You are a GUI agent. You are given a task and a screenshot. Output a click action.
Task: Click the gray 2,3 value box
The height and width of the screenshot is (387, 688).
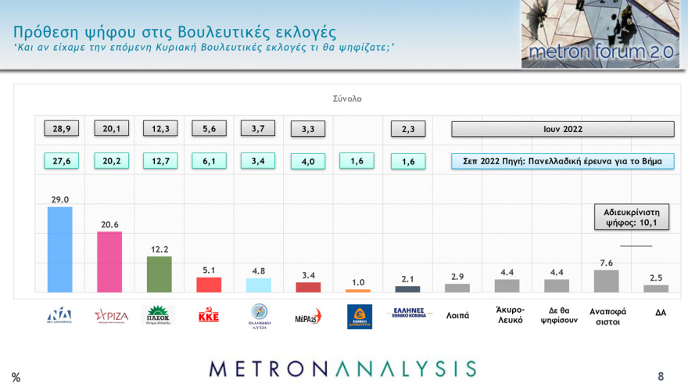tap(408, 129)
